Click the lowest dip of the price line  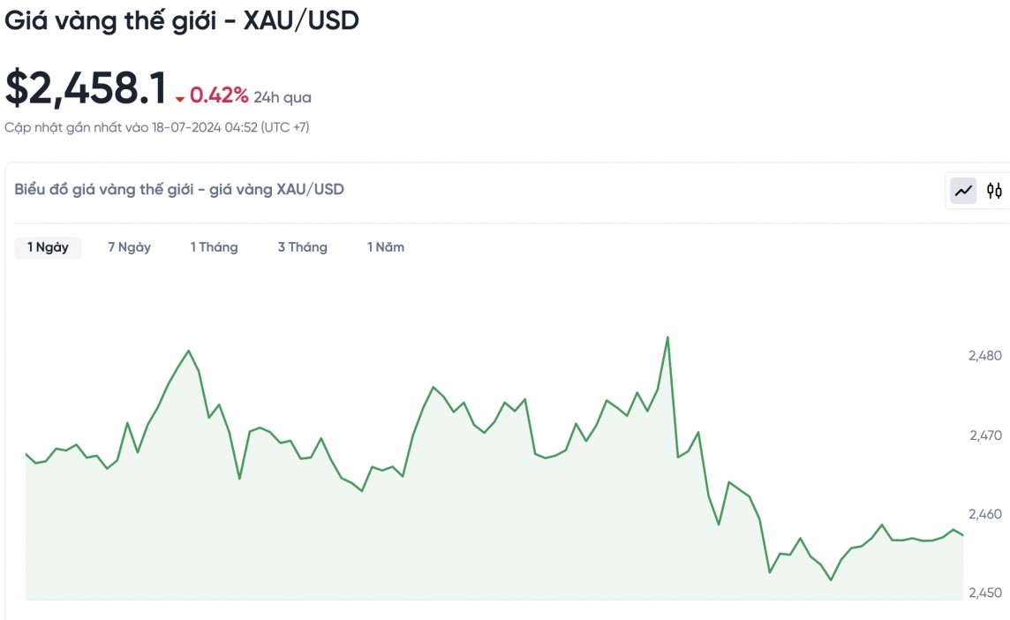pyautogui.click(x=831, y=580)
